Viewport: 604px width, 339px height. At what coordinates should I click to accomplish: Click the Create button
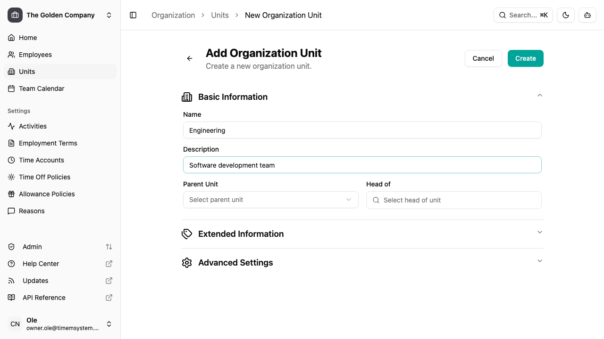[x=525, y=58]
